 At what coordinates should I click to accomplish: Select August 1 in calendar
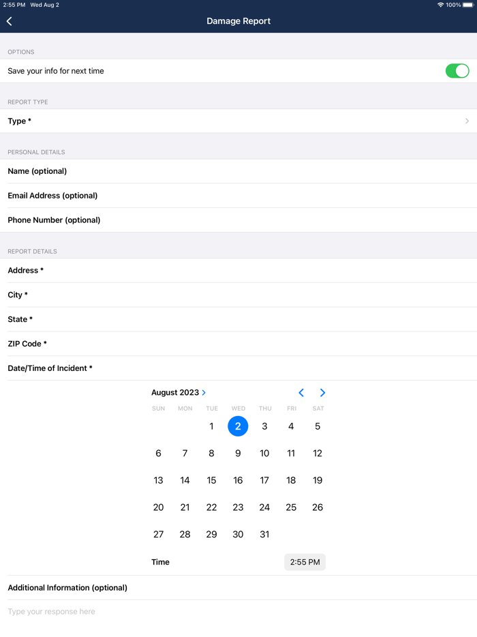pyautogui.click(x=211, y=426)
